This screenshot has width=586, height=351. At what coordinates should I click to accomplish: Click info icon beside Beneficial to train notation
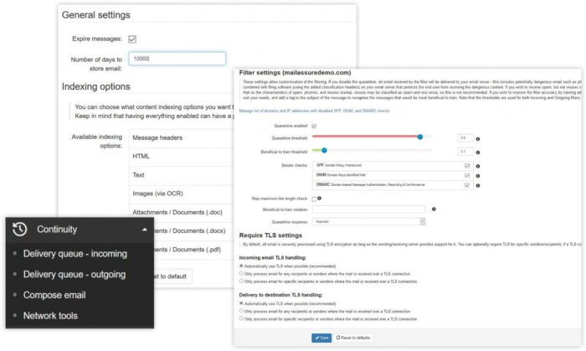point(433,209)
